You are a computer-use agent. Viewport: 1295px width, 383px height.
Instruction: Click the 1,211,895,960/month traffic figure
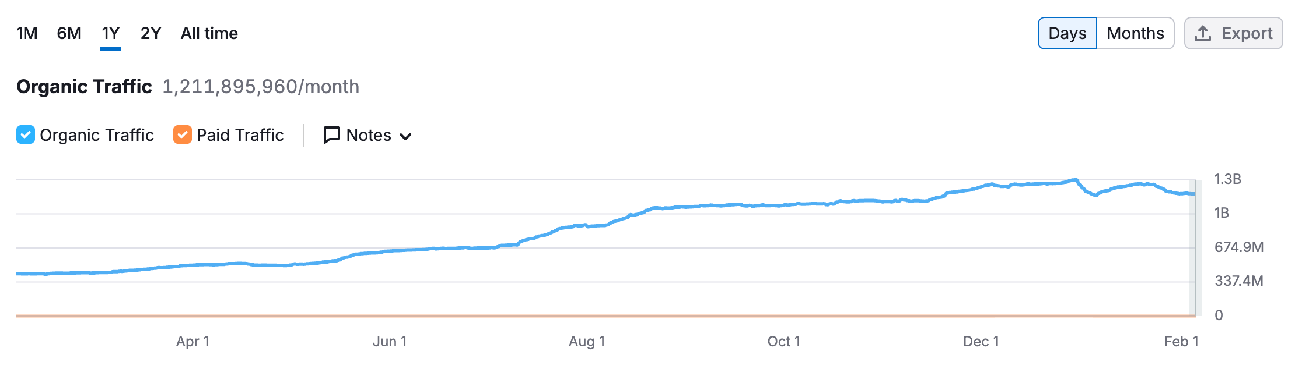tap(260, 87)
